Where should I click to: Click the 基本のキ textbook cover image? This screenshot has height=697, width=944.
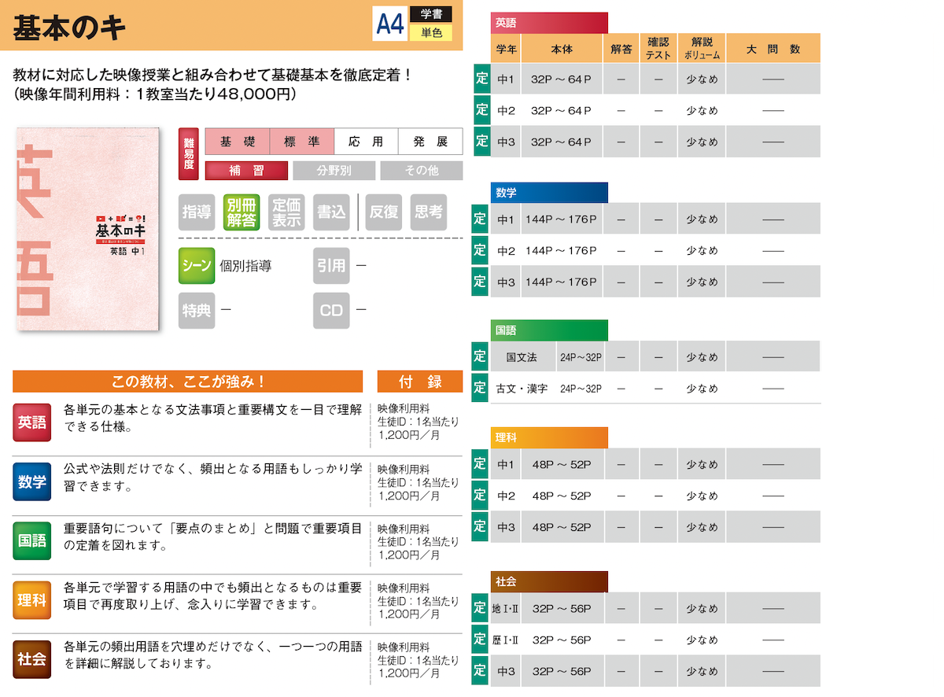coord(88,229)
